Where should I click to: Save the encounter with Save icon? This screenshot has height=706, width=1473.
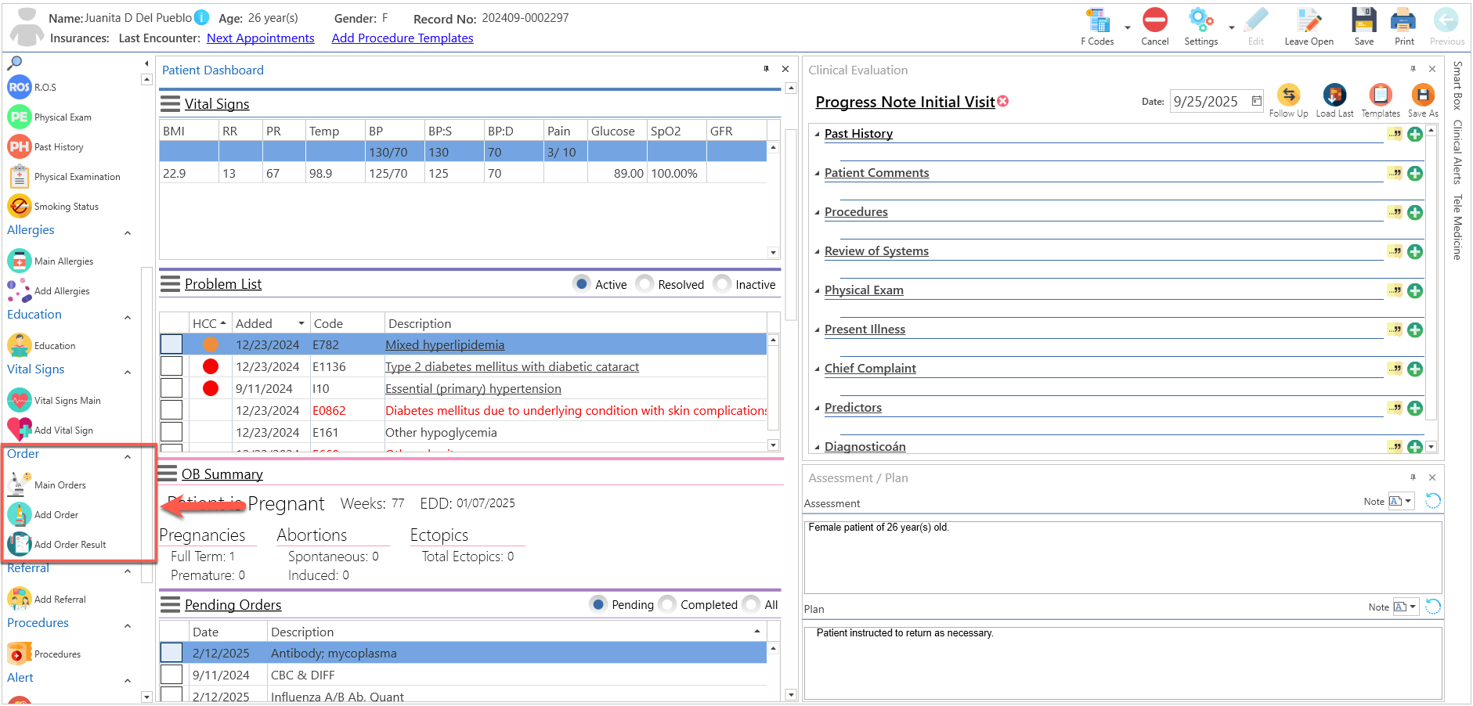[1363, 27]
